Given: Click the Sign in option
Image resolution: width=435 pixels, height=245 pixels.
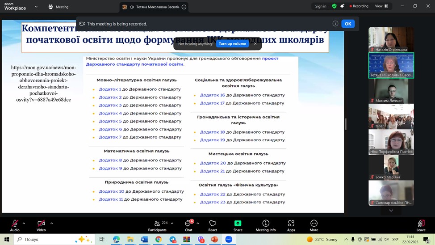Looking at the screenshot, I should [321, 6].
